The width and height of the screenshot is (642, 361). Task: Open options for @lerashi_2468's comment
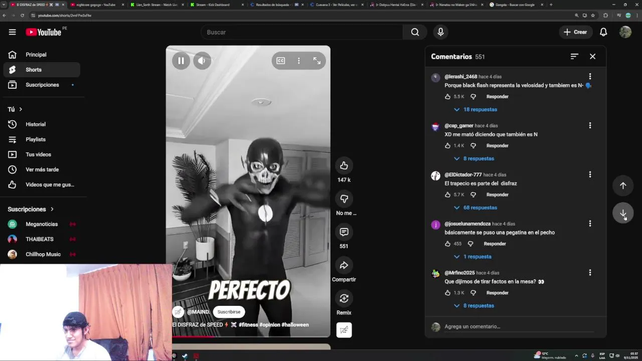[590, 77]
